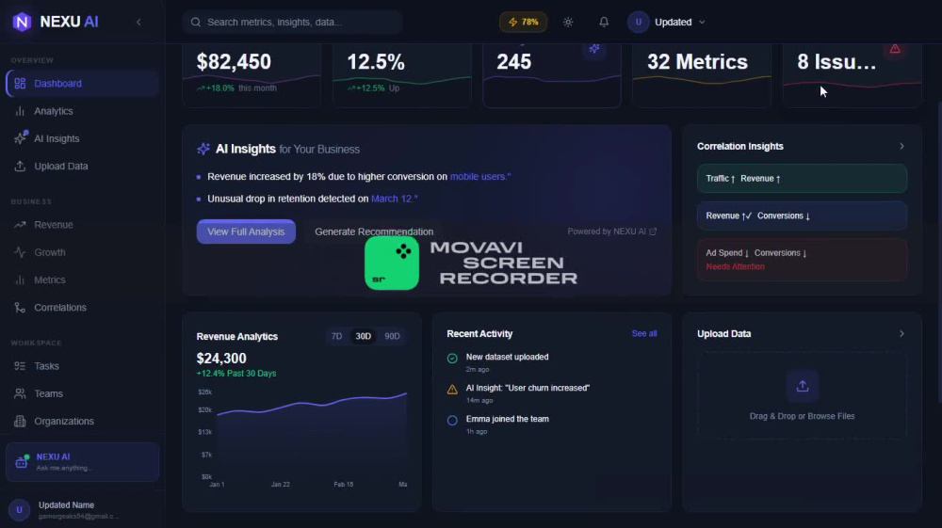Click the Metrics sidebar bar-chart icon
This screenshot has height=528, width=942.
click(20, 280)
